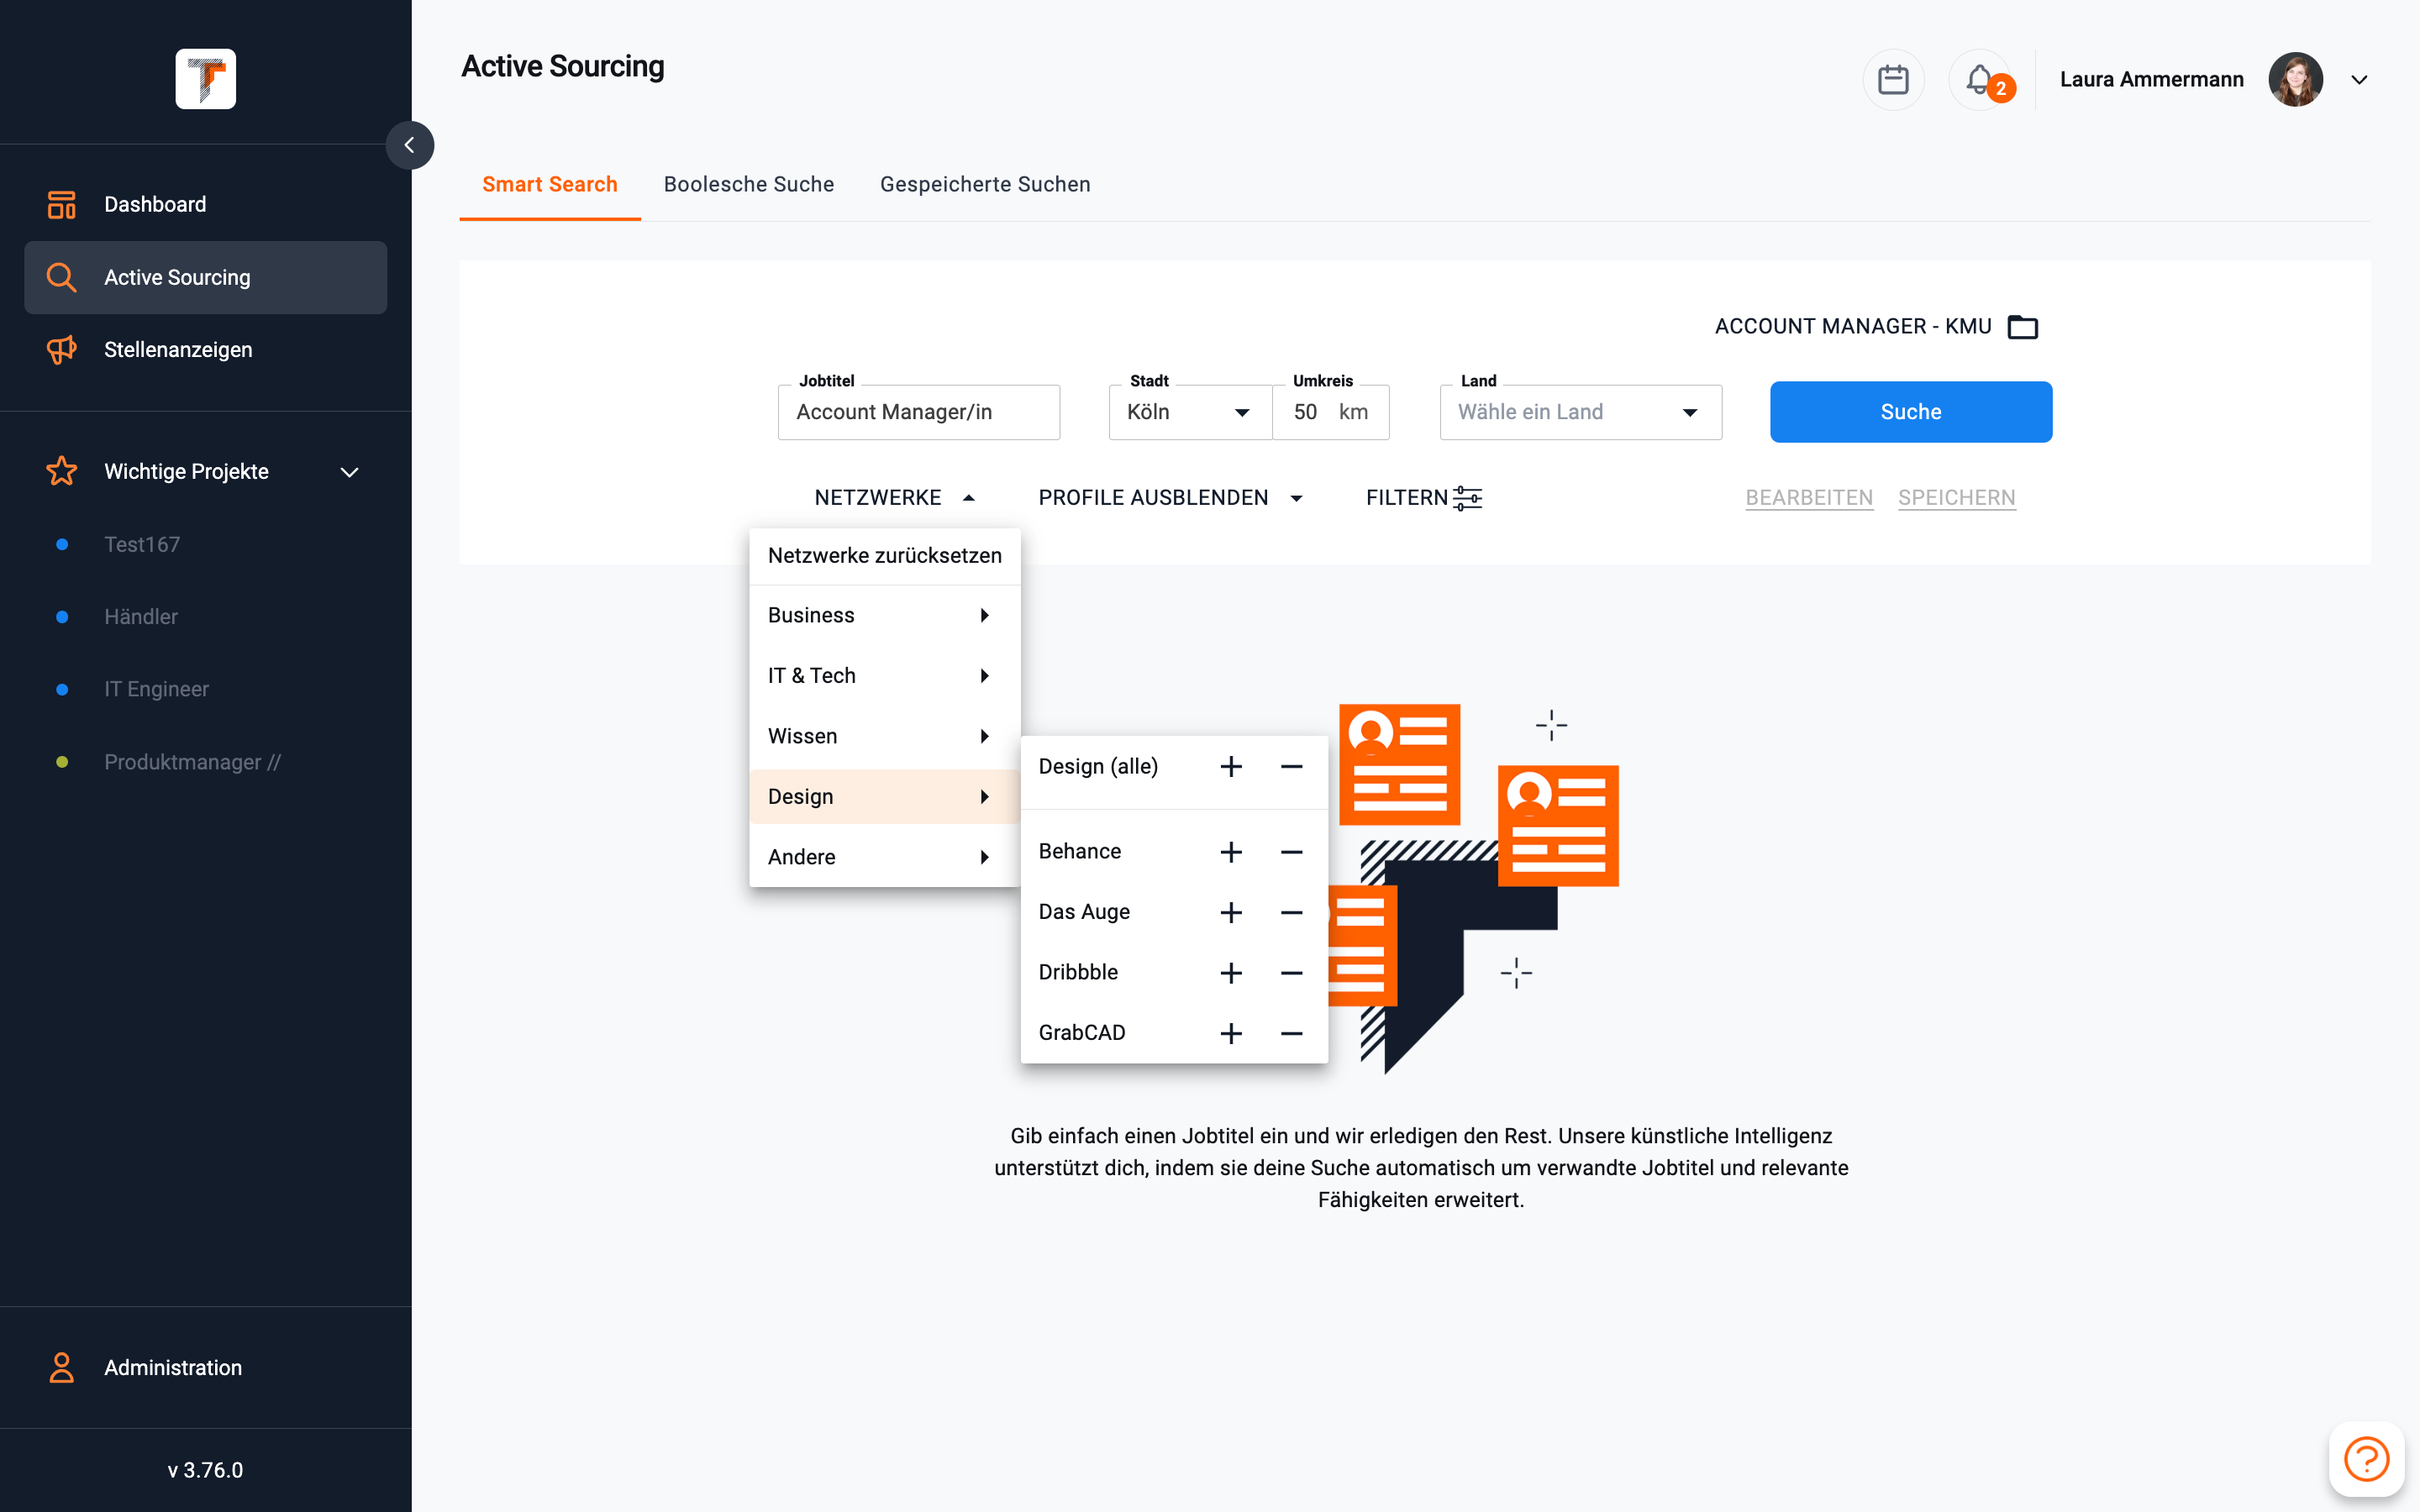This screenshot has height=1512, width=2420.
Task: Open Administration in sidebar
Action: click(x=205, y=1367)
